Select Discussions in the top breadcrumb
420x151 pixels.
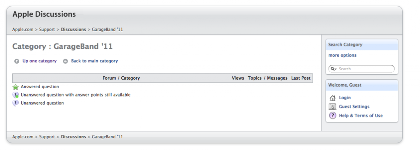point(73,30)
